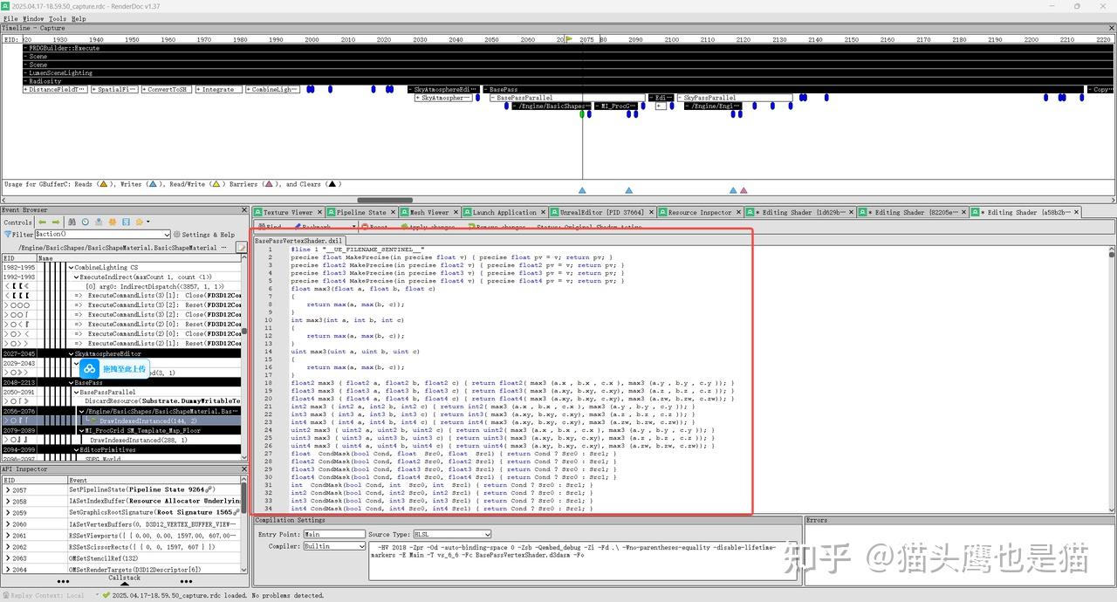Open the Find tool in Event Browser

click(x=73, y=222)
